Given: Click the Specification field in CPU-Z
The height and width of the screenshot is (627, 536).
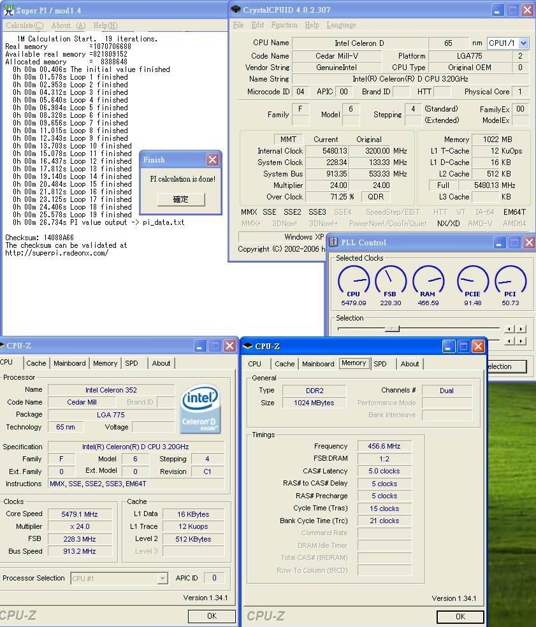Looking at the screenshot, I should tap(136, 447).
